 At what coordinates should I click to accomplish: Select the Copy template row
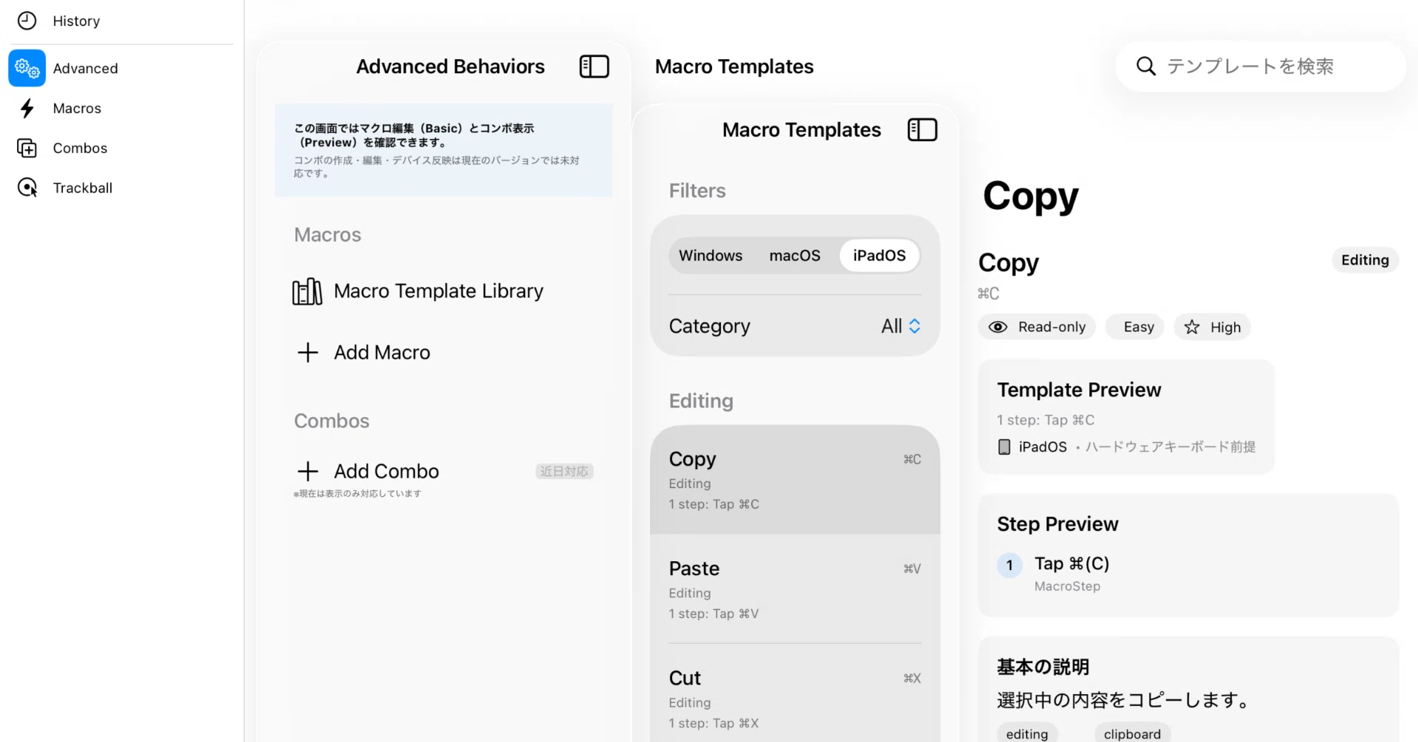click(795, 480)
